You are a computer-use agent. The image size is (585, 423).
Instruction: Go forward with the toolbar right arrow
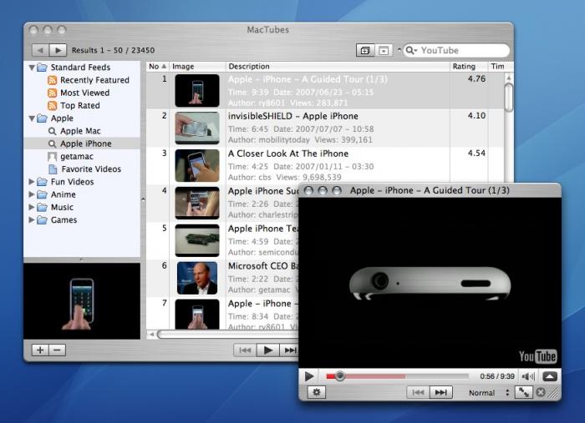point(58,50)
